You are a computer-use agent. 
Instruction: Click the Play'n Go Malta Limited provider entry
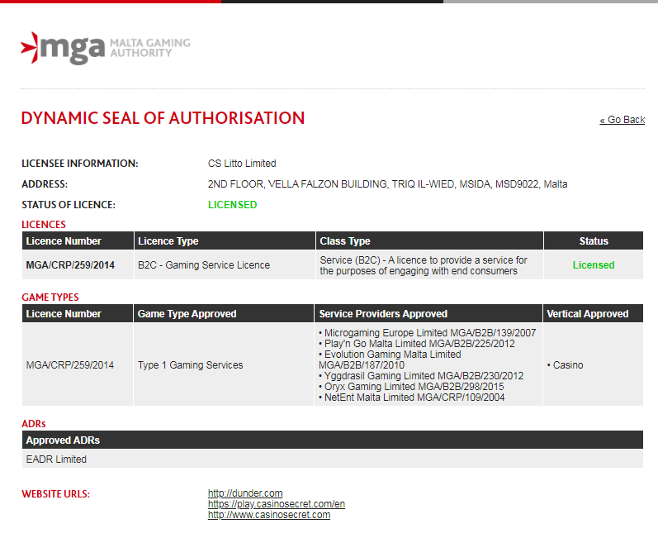point(417,344)
